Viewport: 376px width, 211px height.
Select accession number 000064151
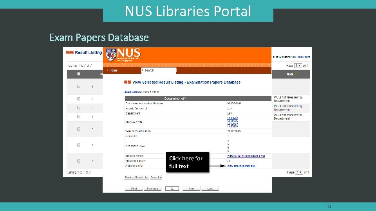[x=234, y=104]
